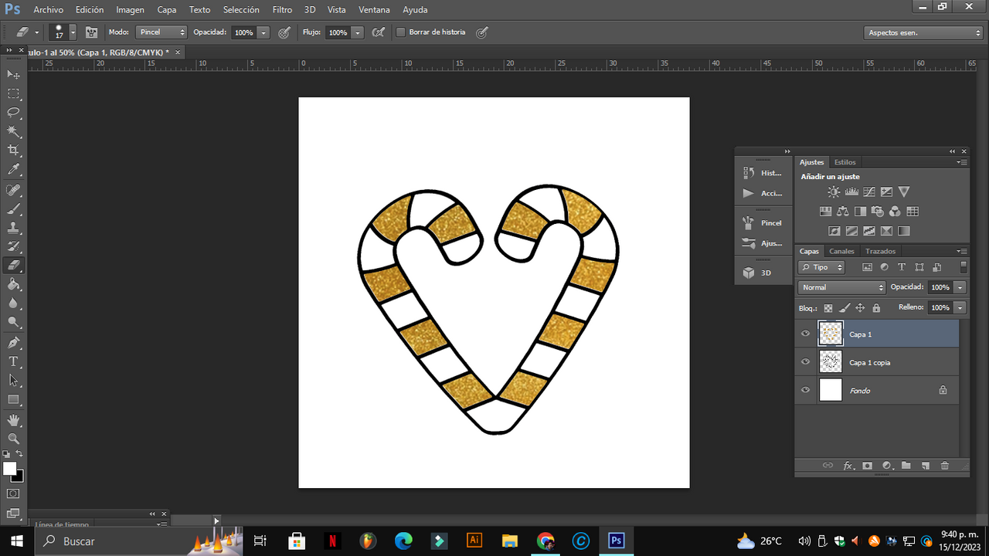Image resolution: width=989 pixels, height=556 pixels.
Task: Open the brush panel toggle icon in options bar
Action: (x=92, y=32)
